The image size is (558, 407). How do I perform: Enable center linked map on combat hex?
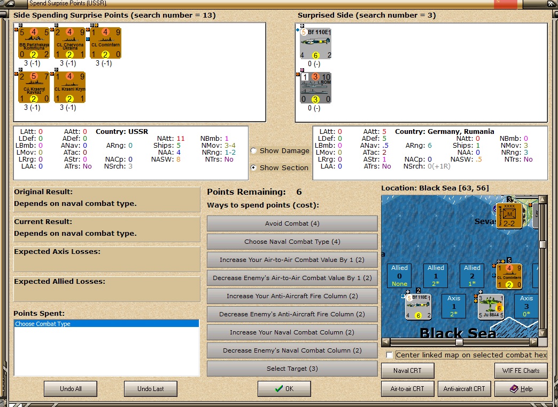pos(390,355)
